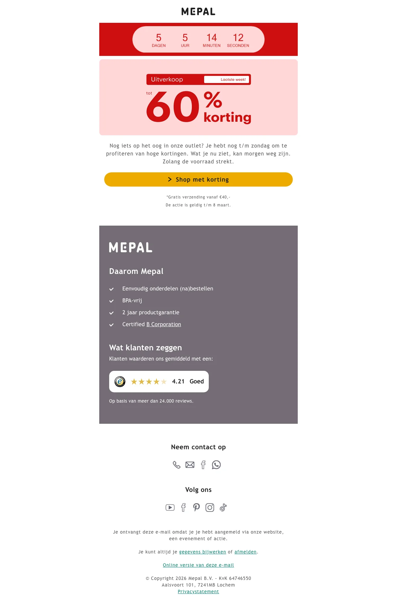The height and width of the screenshot is (612, 397).
Task: Open WhatsApp contact icon
Action: [216, 465]
